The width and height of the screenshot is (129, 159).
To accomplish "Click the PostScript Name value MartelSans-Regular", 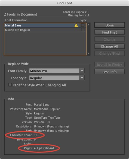I will 47,109.
